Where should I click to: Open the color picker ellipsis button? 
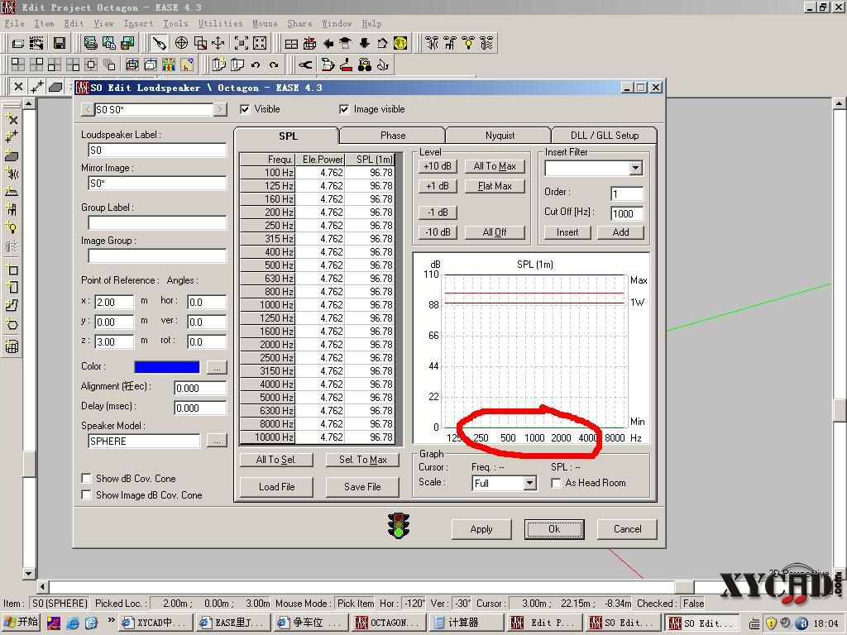[217, 367]
